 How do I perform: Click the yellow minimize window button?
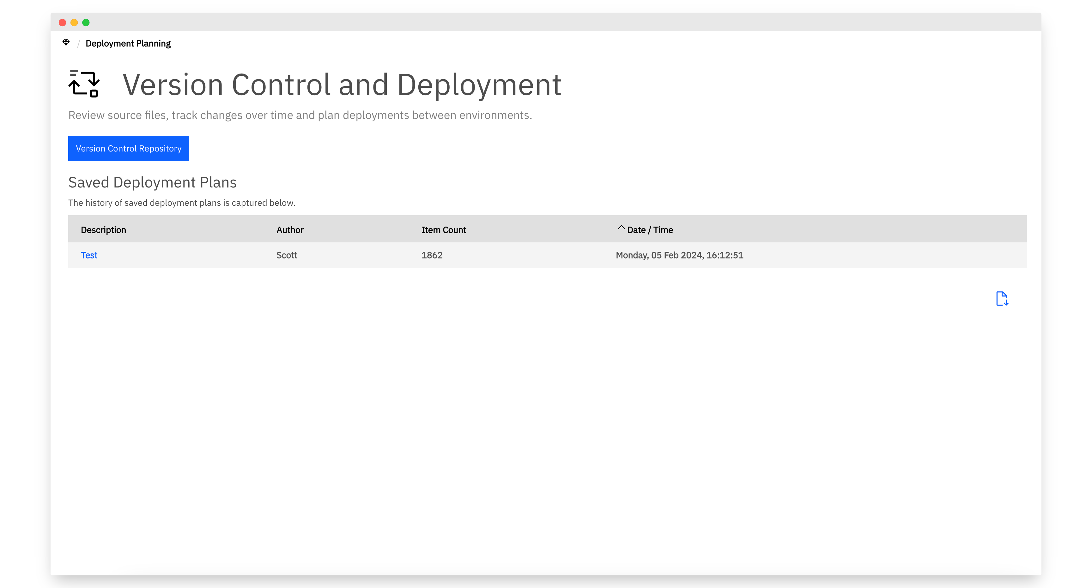pos(74,22)
